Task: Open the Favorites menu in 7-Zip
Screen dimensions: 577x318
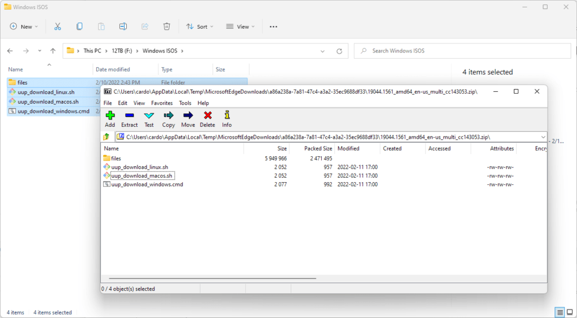Action: click(162, 103)
